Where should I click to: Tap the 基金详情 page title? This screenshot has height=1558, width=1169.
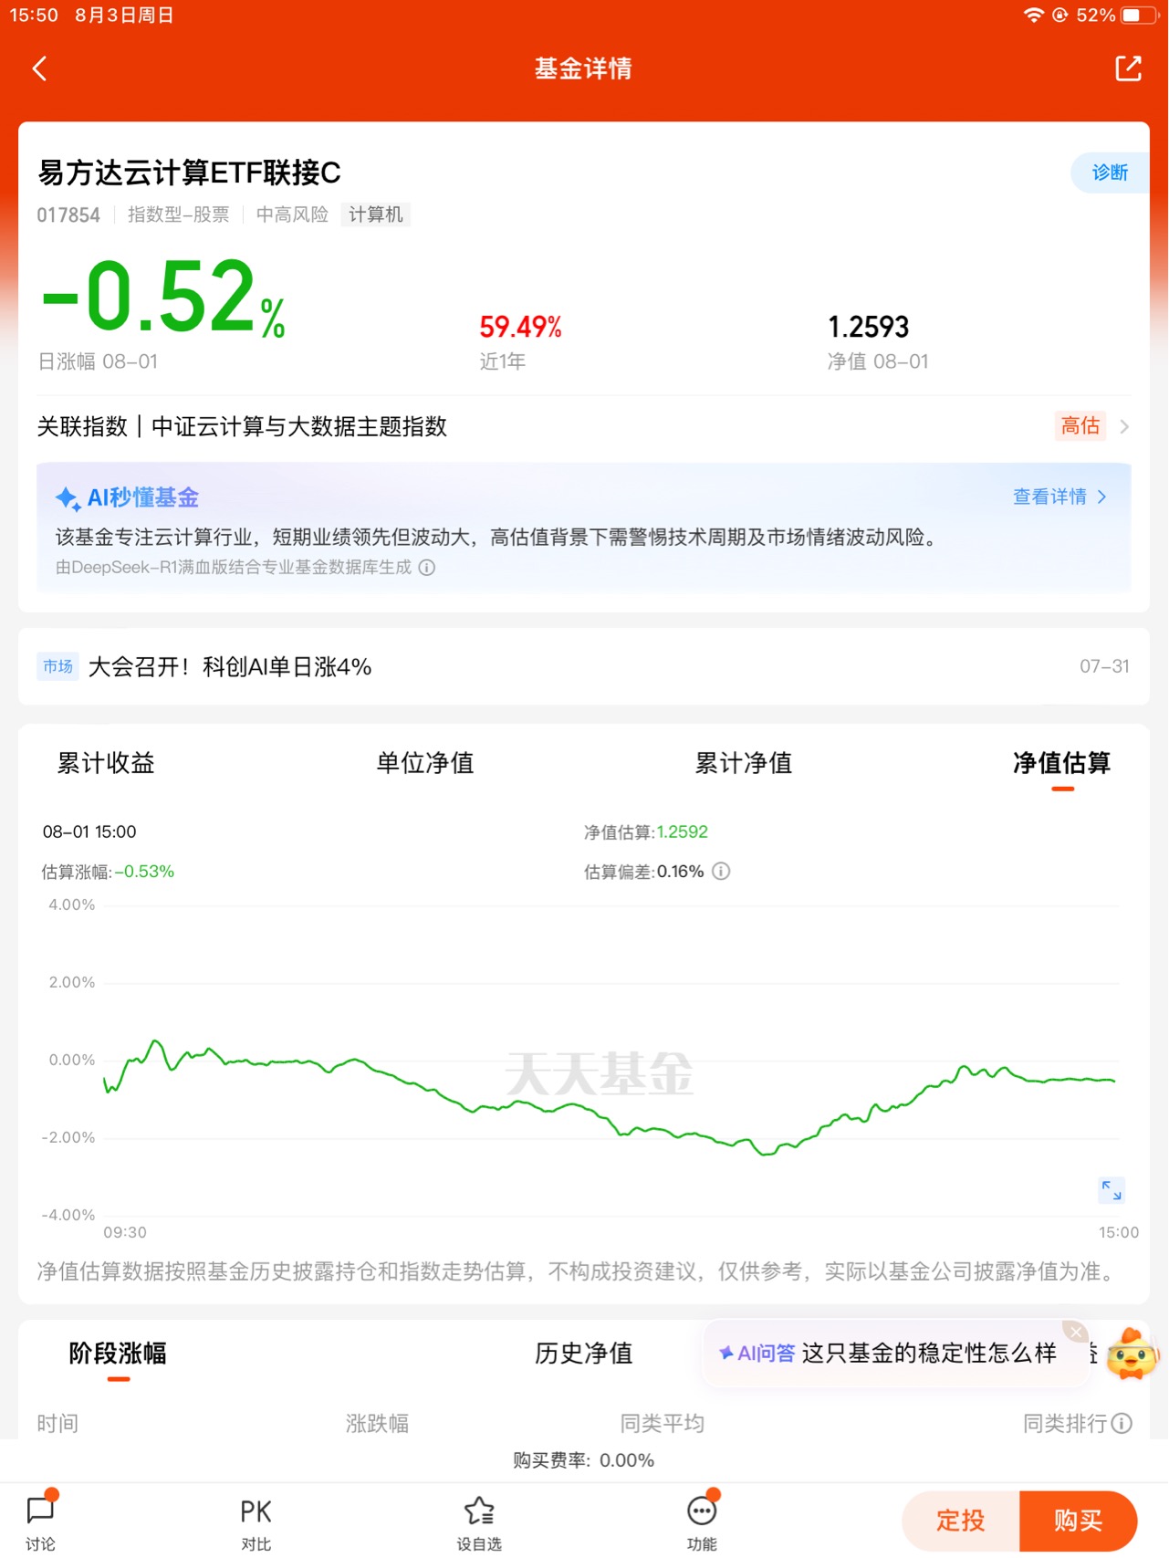(583, 68)
